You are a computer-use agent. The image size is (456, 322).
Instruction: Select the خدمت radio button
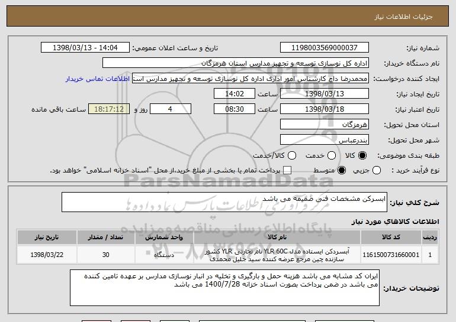pyautogui.click(x=332, y=155)
